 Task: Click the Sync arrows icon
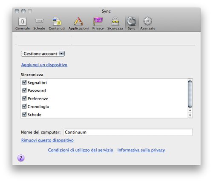pos(132,21)
